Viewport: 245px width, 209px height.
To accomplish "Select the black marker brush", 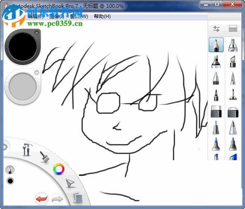I will coord(216,62).
